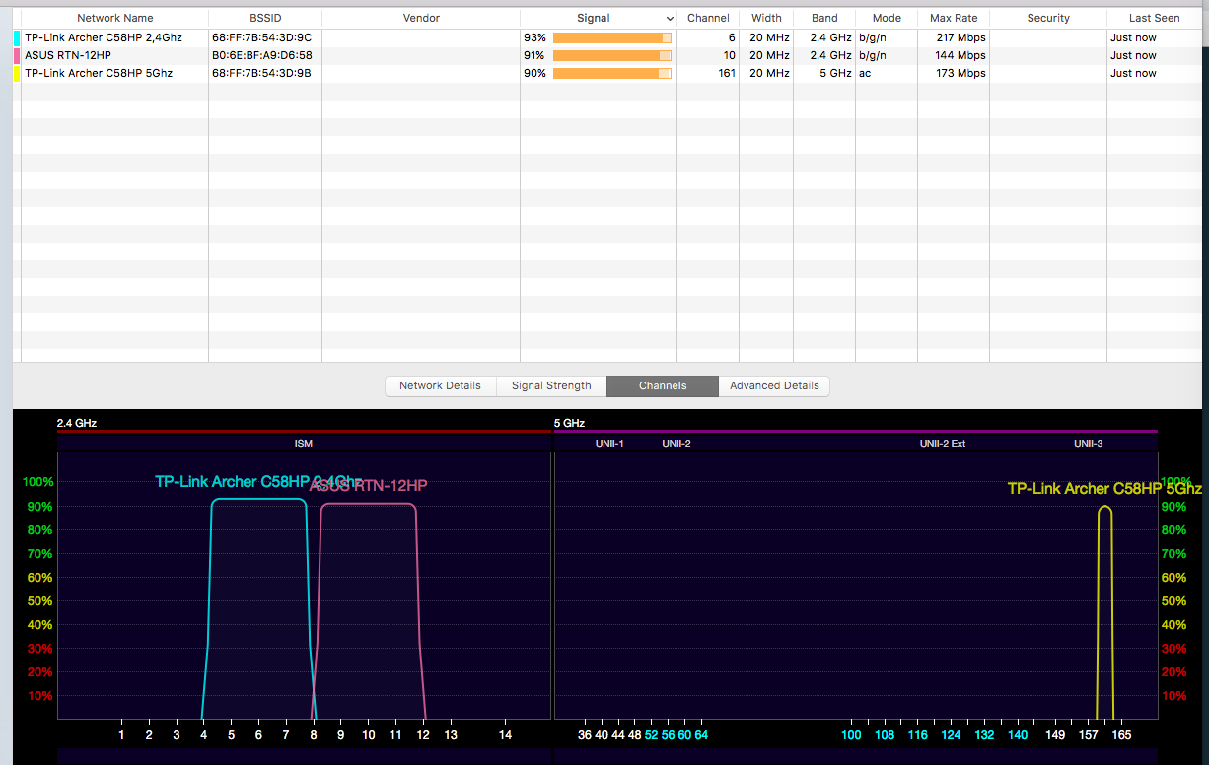The image size is (1209, 765).
Task: Click the Channel column header
Action: coord(708,18)
